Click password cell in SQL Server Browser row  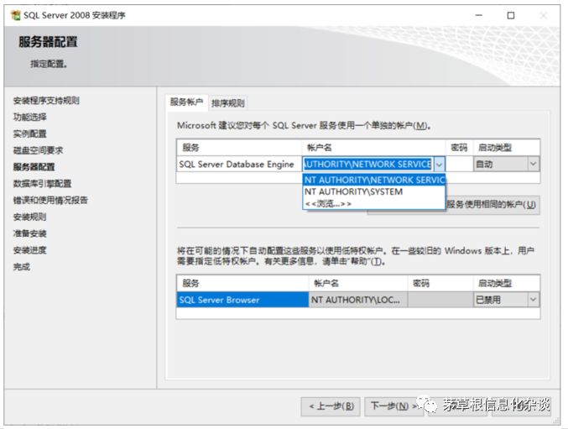(x=440, y=300)
